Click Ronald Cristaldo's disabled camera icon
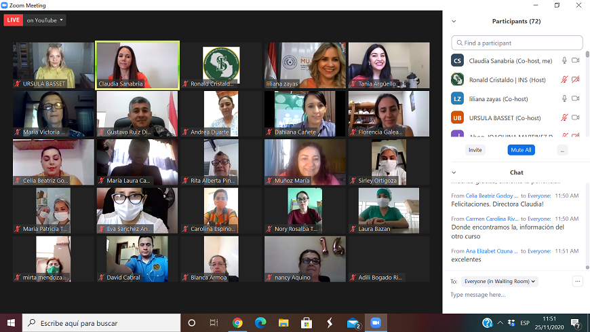The height and width of the screenshot is (332, 590). pos(575,79)
